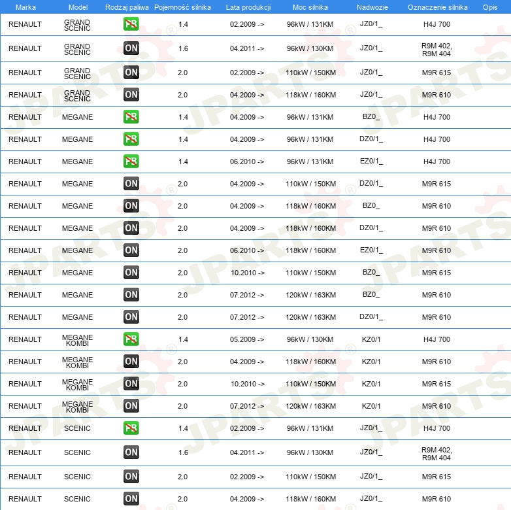
Task: Click the Marka column header
Action: pos(25,7)
